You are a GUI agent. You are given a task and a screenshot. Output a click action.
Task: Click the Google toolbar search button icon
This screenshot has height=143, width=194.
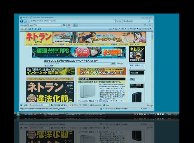[64, 25]
